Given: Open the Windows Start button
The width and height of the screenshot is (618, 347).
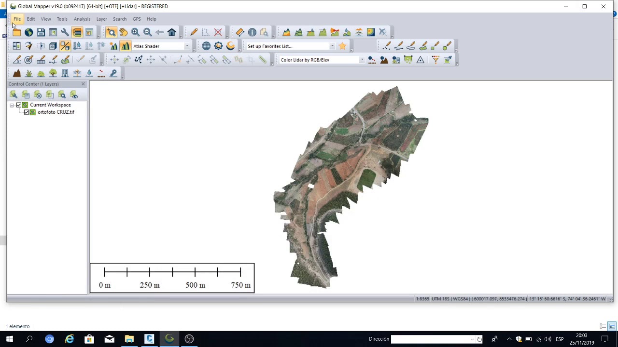Looking at the screenshot, I should tap(9, 339).
